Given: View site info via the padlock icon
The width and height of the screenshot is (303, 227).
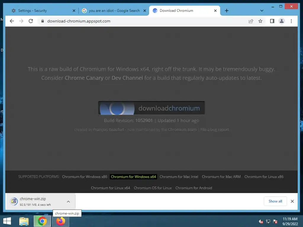Looking at the screenshot, I should pos(43,21).
